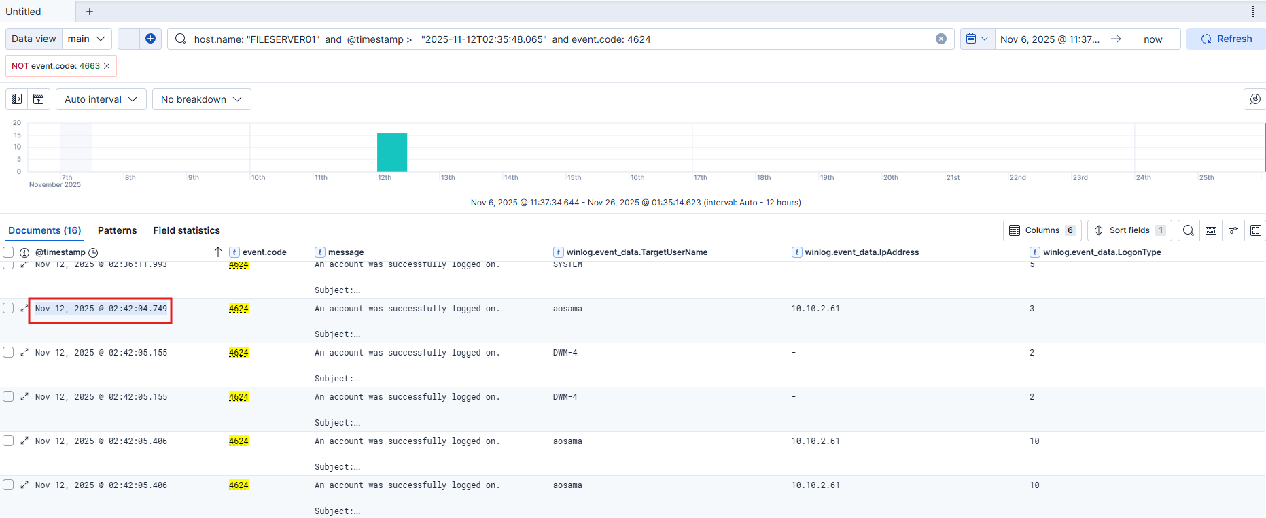Expand the No breakdown dropdown
The image size is (1266, 518).
201,99
